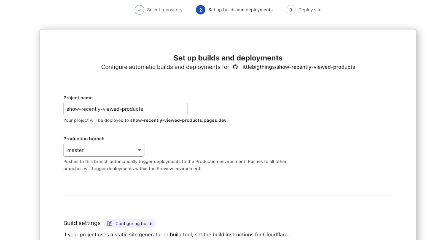Click the GitHub logo icon beside repository name
The width and height of the screenshot is (441, 240).
point(235,67)
